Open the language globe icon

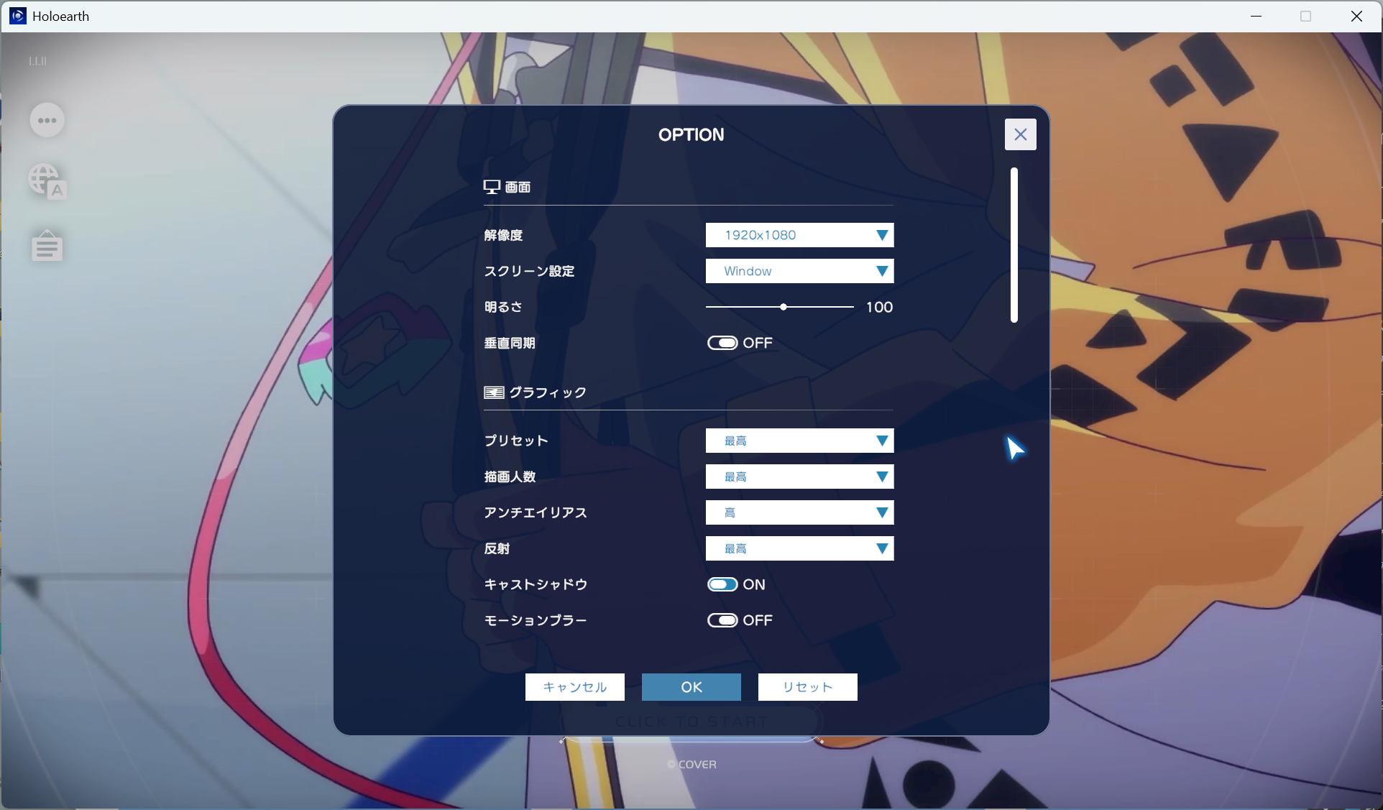click(x=47, y=181)
